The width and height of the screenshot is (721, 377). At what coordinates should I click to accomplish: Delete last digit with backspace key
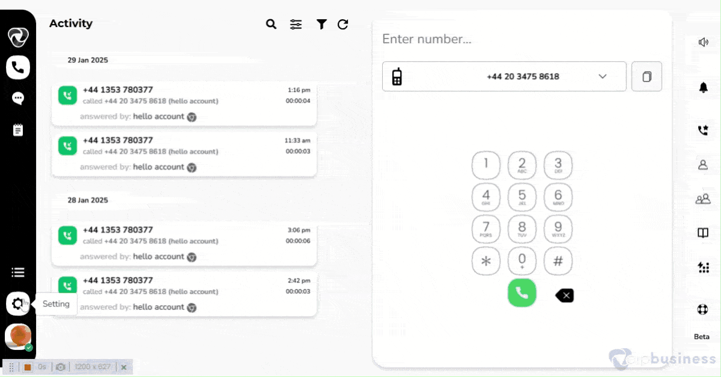[564, 295]
